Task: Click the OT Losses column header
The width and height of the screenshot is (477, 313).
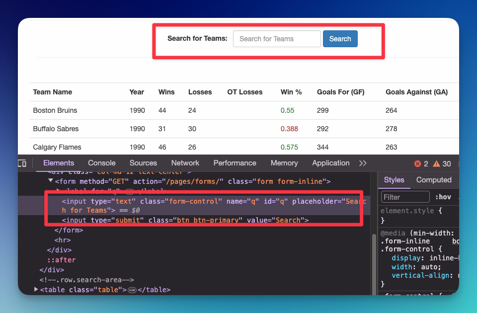Action: coord(245,92)
